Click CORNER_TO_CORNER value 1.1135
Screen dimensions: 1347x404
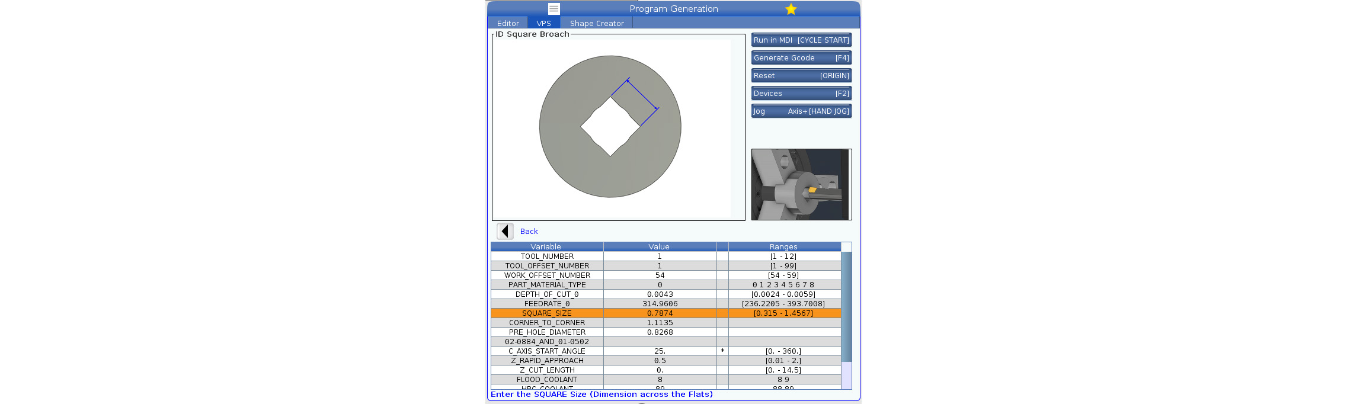click(660, 323)
